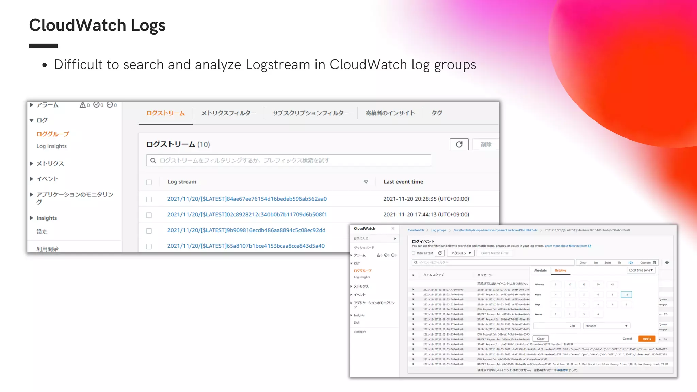Click Cancel in the time range popup

click(627, 338)
